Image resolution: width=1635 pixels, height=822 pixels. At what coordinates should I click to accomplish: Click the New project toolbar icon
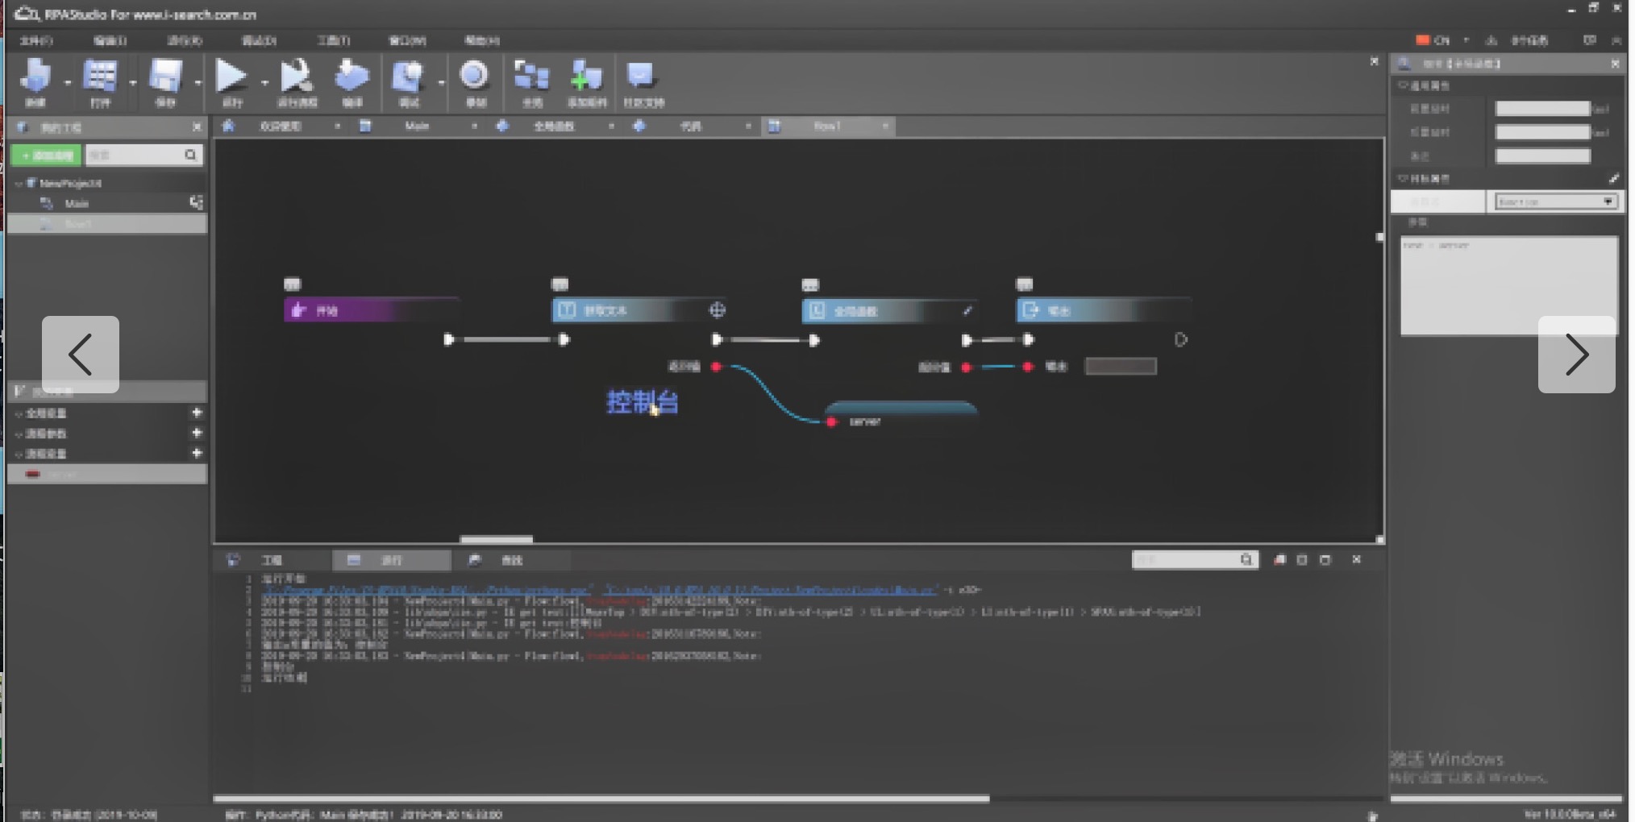[x=35, y=76]
